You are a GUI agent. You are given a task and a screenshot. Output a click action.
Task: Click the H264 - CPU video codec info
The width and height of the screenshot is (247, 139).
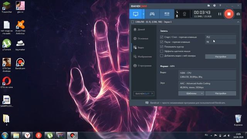pyautogui.click(x=207, y=75)
